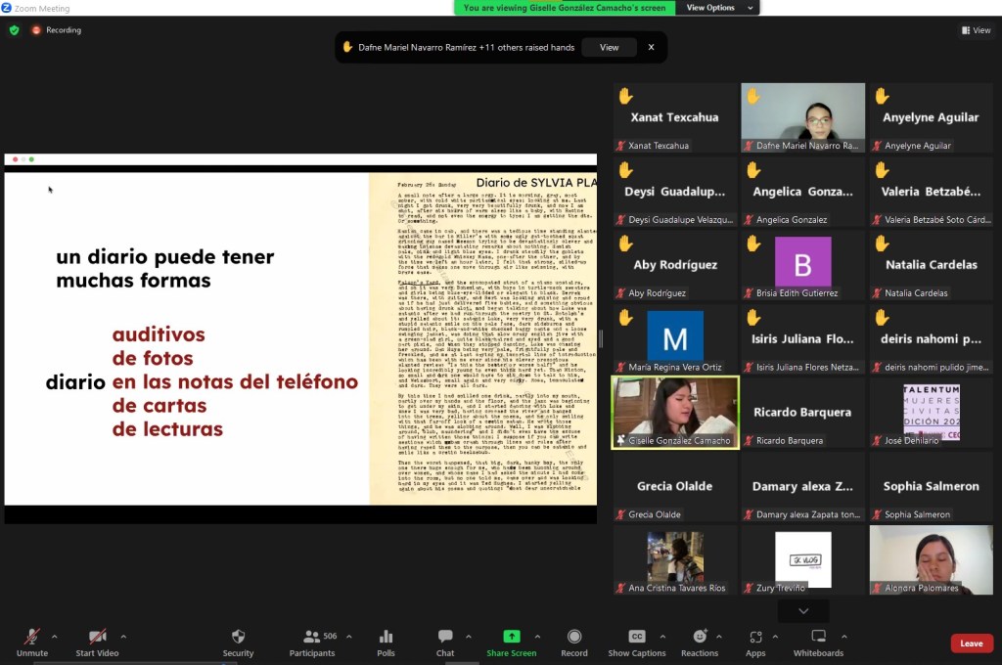
Task: Open the Participants panel
Action: pos(313,637)
